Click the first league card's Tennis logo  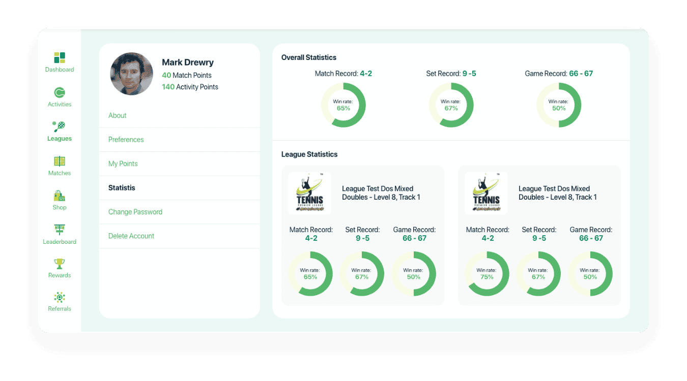309,193
